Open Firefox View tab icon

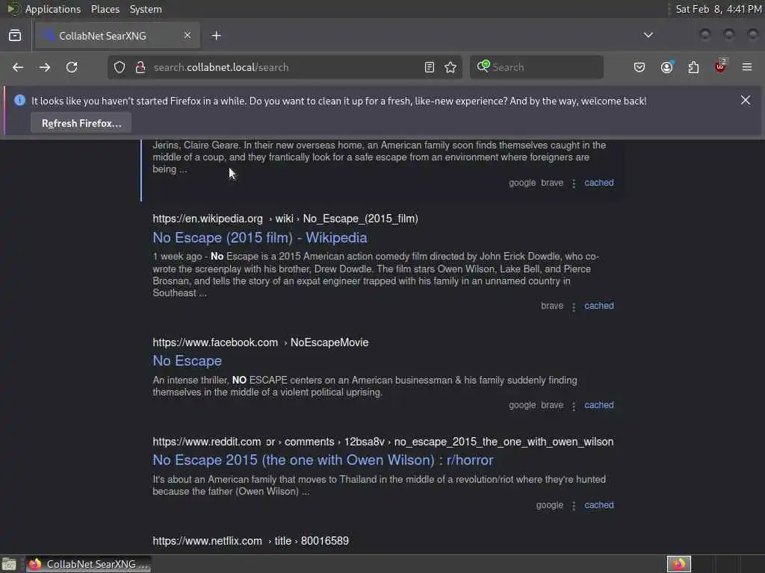(x=15, y=36)
